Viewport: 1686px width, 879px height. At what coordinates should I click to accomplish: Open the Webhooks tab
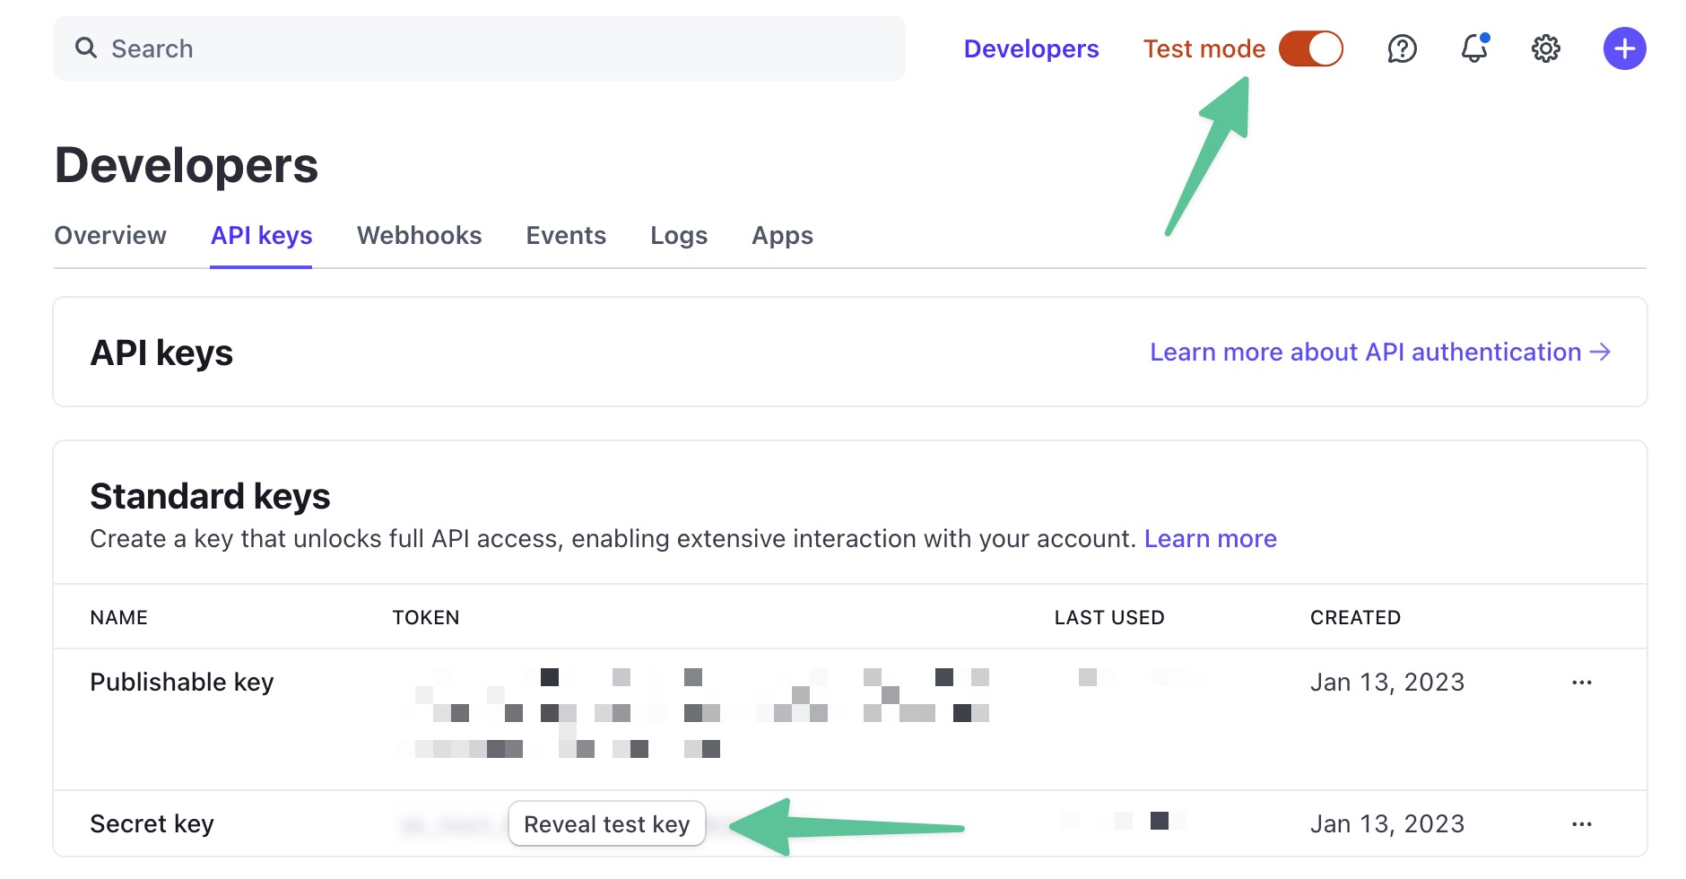tap(419, 236)
